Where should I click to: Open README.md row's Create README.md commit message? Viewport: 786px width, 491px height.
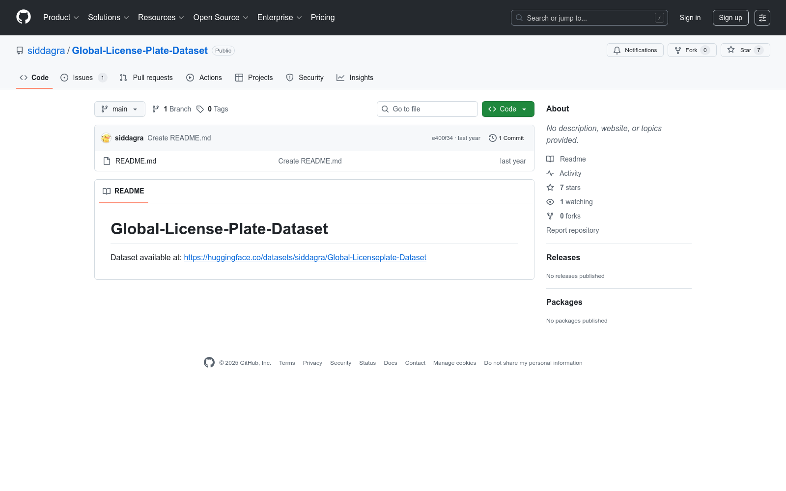point(310,161)
